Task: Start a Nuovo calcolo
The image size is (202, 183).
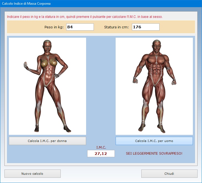Action: [33, 174]
